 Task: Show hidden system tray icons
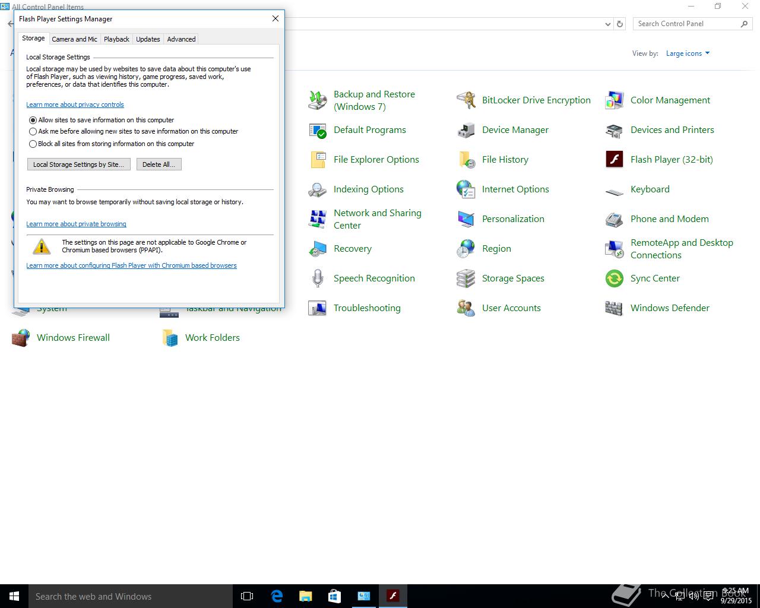tap(665, 596)
